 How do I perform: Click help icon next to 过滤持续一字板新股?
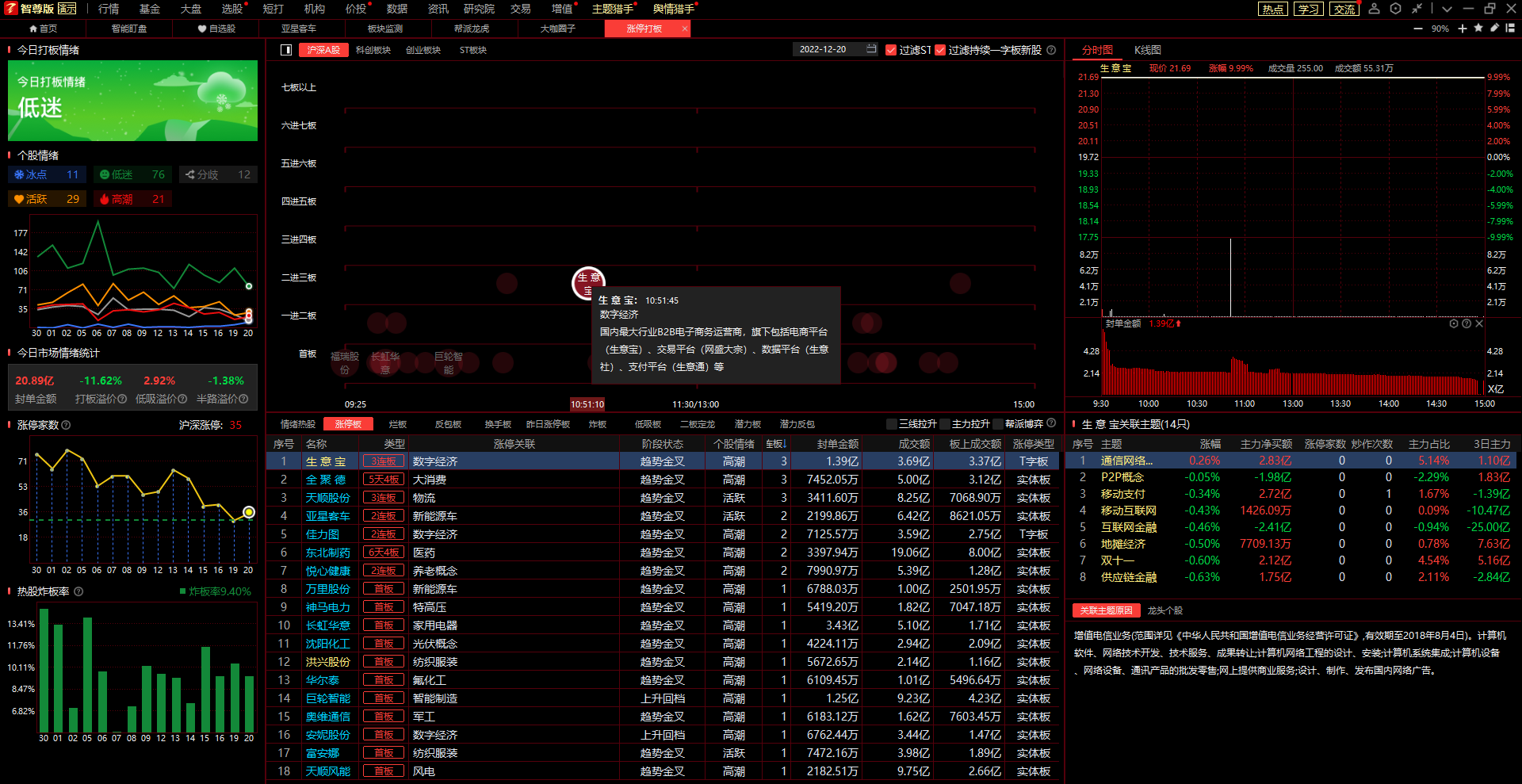click(x=1051, y=50)
